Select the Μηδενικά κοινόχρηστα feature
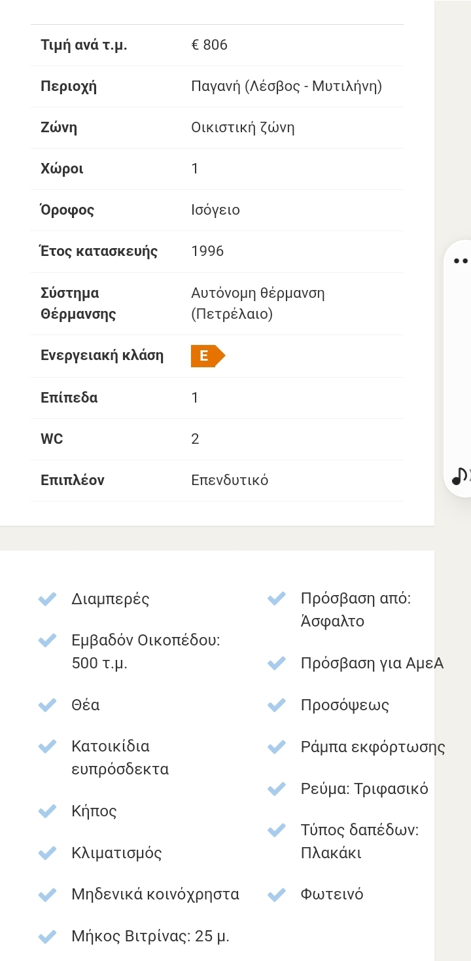This screenshot has width=471, height=961. 155,894
